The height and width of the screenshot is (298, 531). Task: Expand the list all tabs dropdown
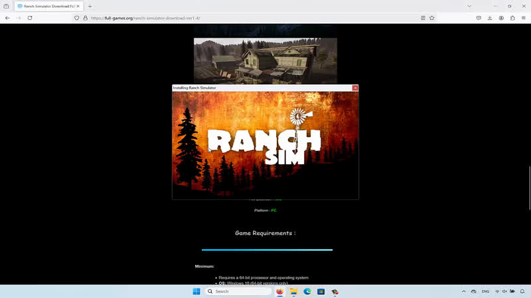click(469, 6)
